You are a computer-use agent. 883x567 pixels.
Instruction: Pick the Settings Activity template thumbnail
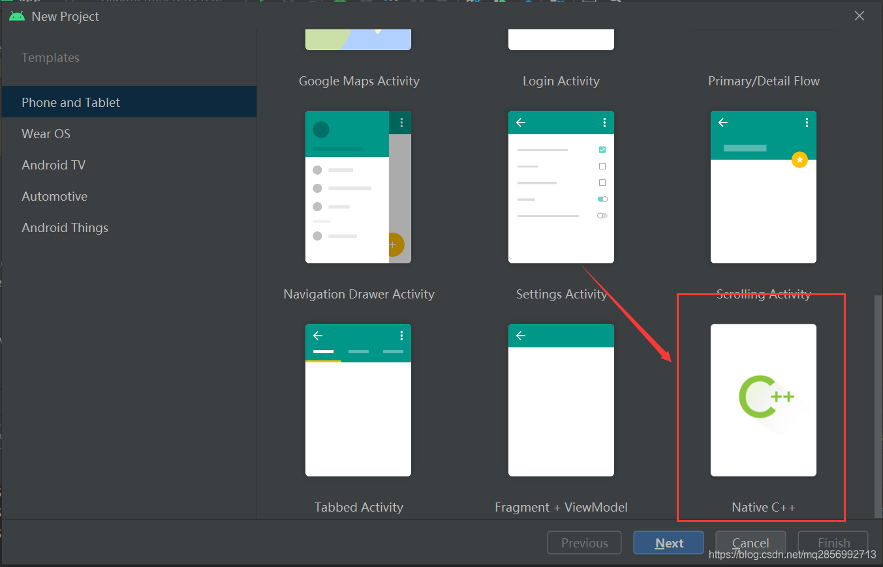pos(561,187)
